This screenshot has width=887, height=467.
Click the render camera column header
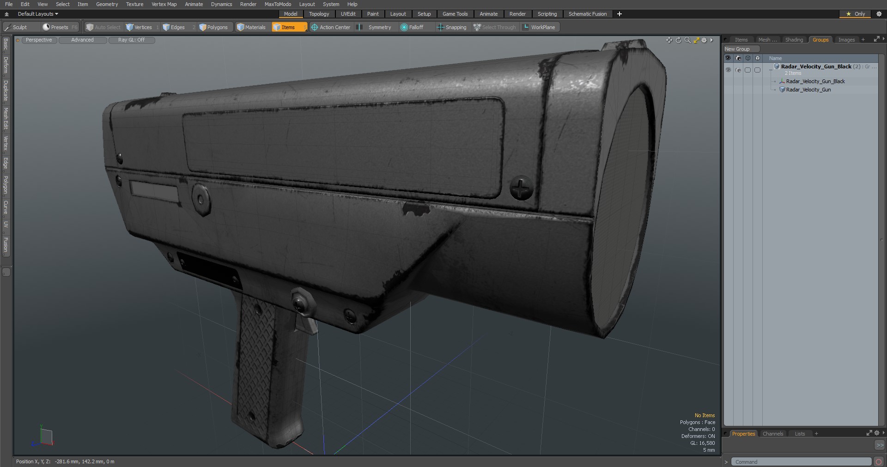pyautogui.click(x=738, y=58)
